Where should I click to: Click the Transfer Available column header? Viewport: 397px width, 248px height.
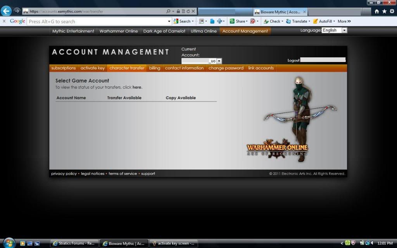[124, 98]
